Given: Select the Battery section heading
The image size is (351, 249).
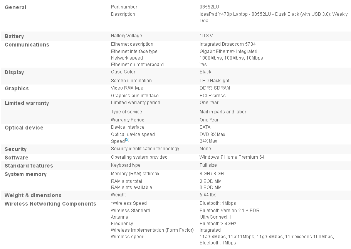Looking at the screenshot, I should pos(14,36).
